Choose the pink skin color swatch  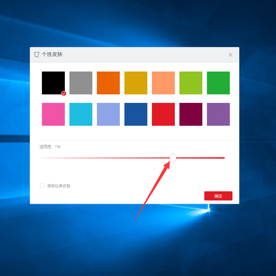tap(53, 114)
